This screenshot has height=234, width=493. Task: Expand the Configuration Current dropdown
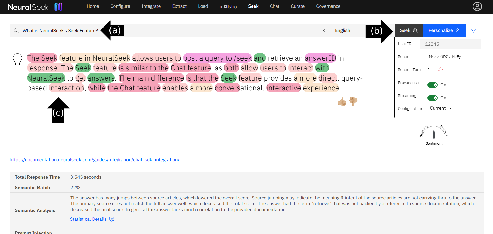[440, 108]
